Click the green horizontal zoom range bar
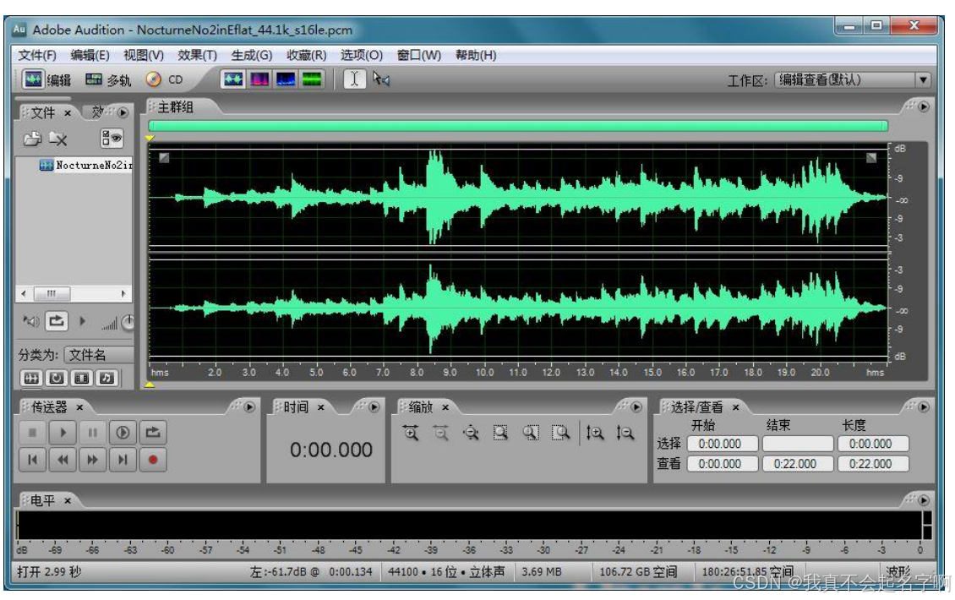The image size is (955, 600). pos(518,126)
